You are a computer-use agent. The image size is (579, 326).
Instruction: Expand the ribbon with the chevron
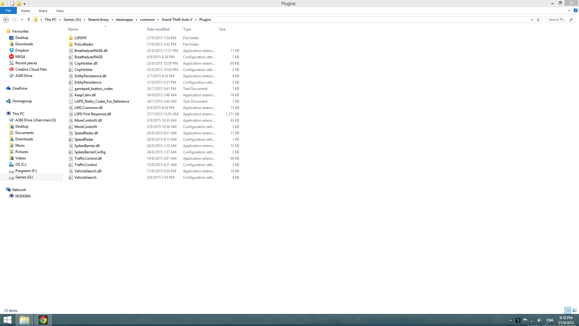[x=569, y=11]
